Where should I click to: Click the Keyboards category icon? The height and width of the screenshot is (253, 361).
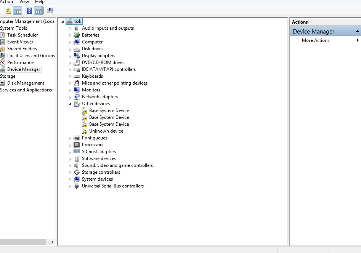77,76
